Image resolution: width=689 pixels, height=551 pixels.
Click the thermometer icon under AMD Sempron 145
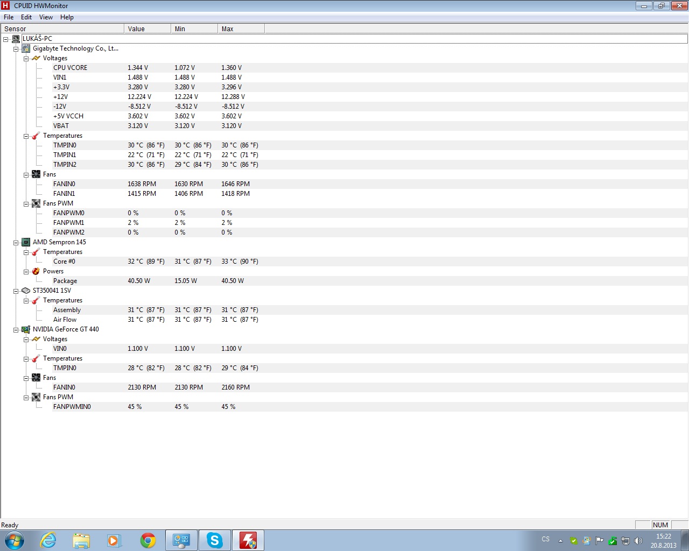point(36,252)
